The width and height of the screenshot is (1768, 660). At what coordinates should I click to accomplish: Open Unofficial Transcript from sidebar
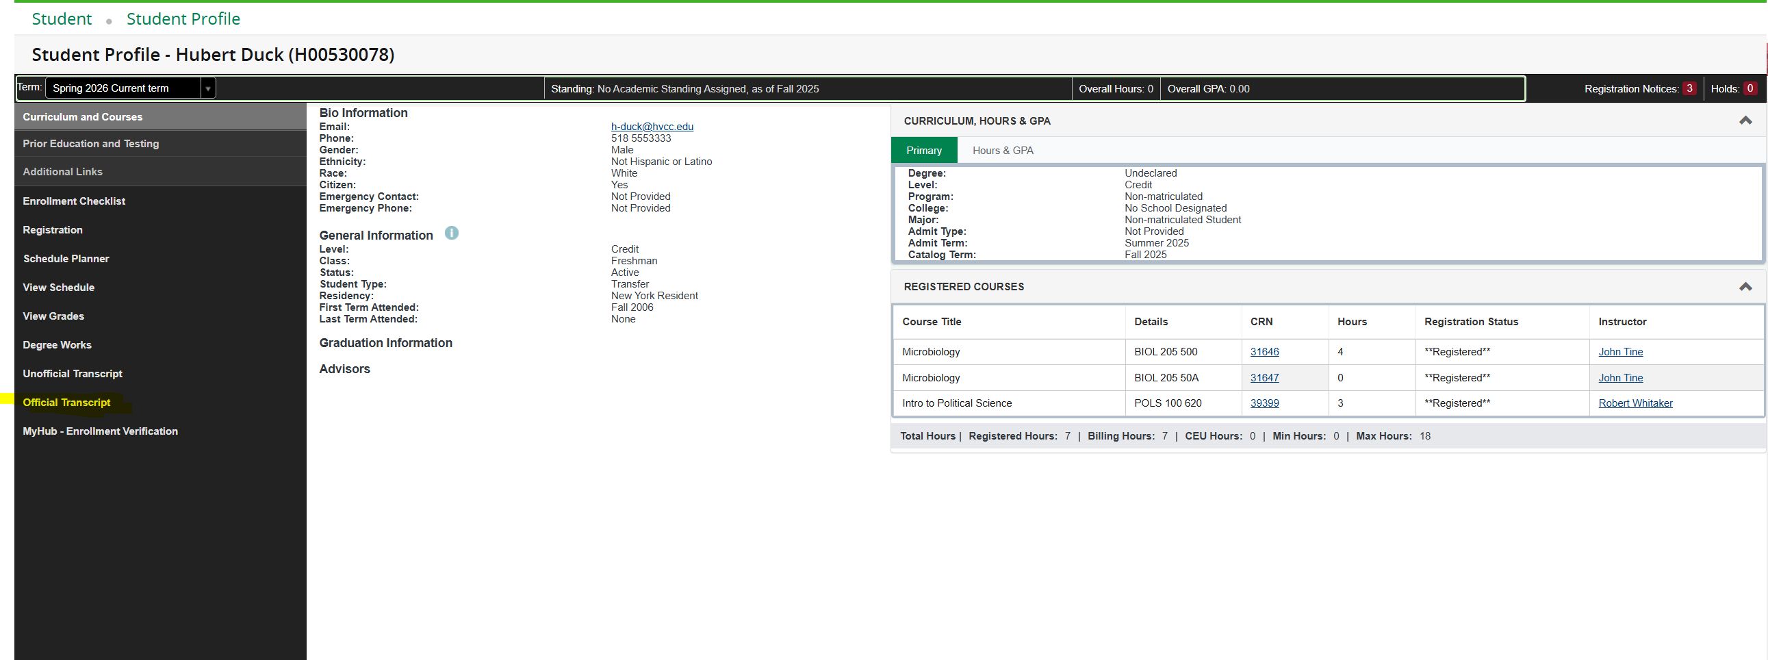(x=72, y=374)
